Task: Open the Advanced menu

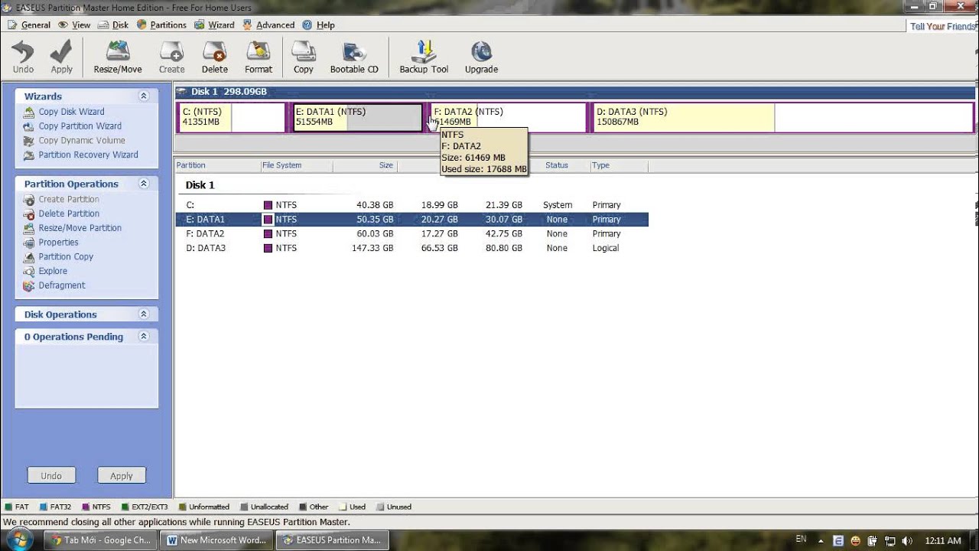Action: tap(268, 24)
